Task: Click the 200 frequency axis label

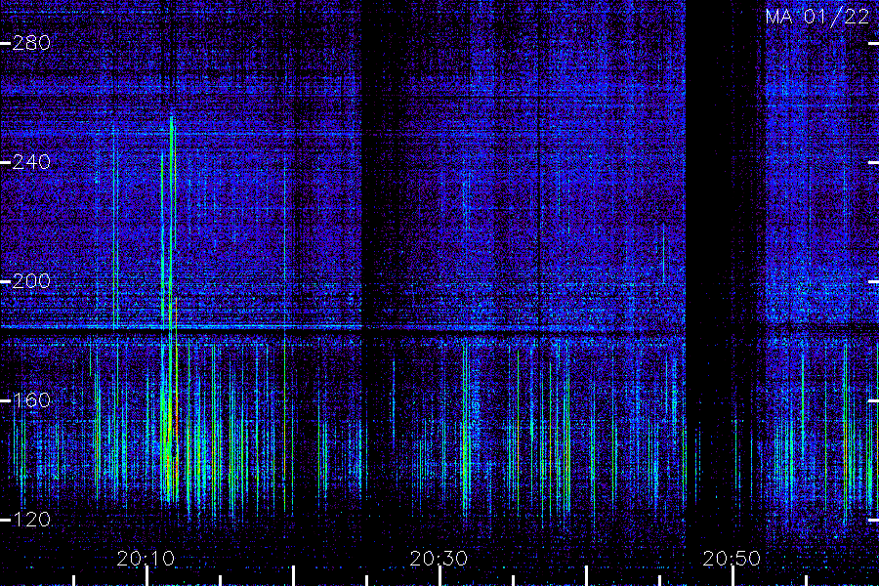Action: click(x=31, y=281)
